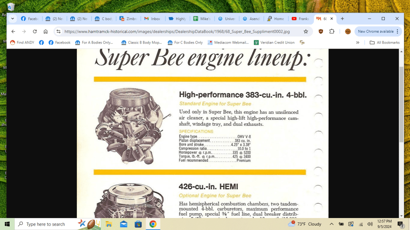The width and height of the screenshot is (410, 230).
Task: Open the All Bookmarks folder
Action: 384,43
